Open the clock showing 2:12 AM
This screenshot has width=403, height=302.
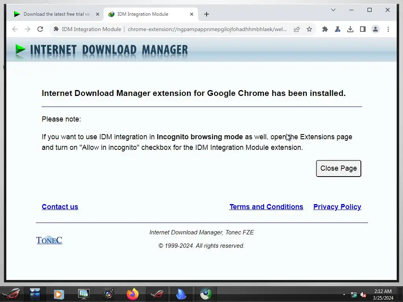click(383, 295)
